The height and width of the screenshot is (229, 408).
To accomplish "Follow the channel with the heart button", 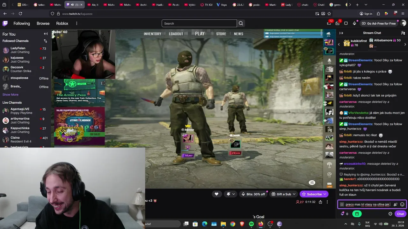I will pyautogui.click(x=216, y=194).
